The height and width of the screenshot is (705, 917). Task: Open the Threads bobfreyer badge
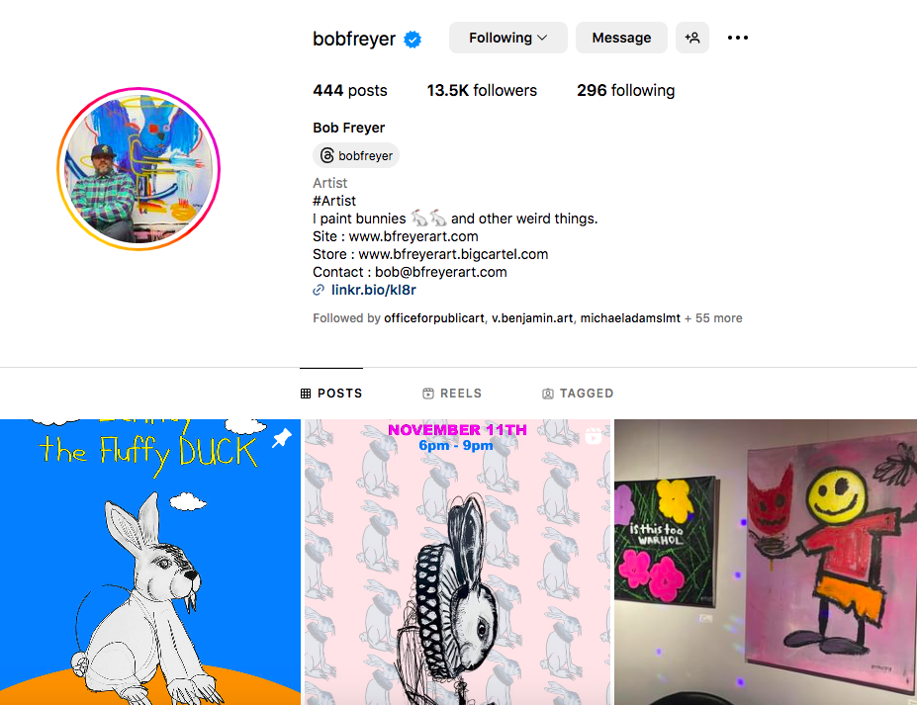click(356, 155)
